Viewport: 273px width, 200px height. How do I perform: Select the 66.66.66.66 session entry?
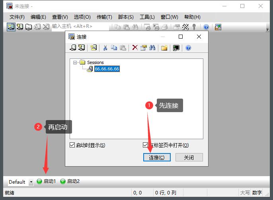[x=107, y=69]
